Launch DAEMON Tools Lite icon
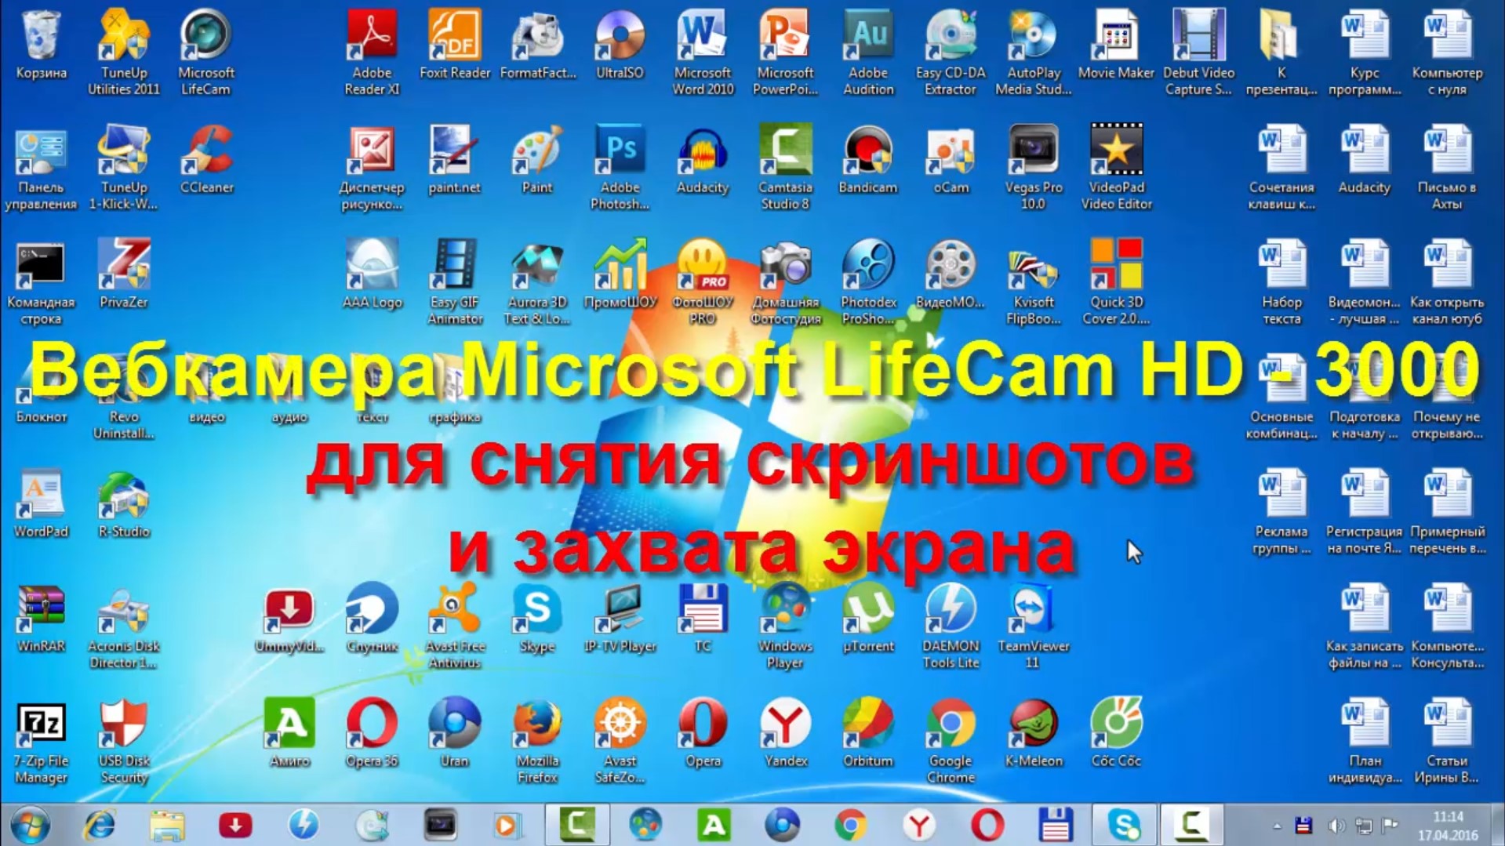 pos(951,625)
